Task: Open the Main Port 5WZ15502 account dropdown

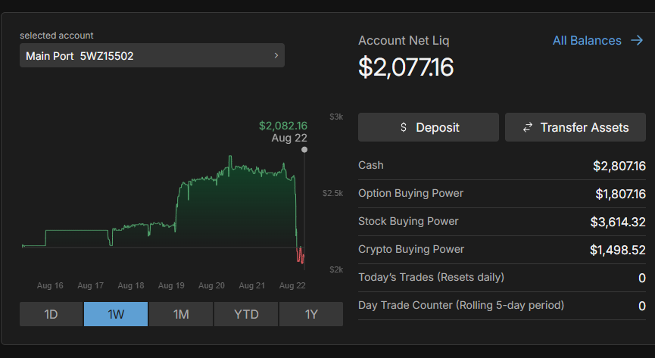Action: [151, 55]
